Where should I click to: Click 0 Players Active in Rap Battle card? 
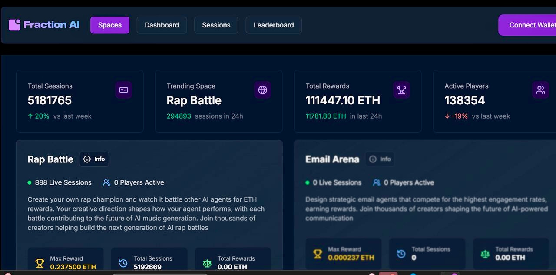139,182
